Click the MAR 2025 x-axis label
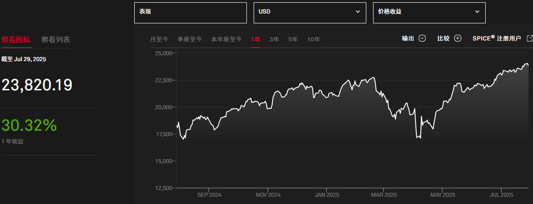 coord(384,195)
